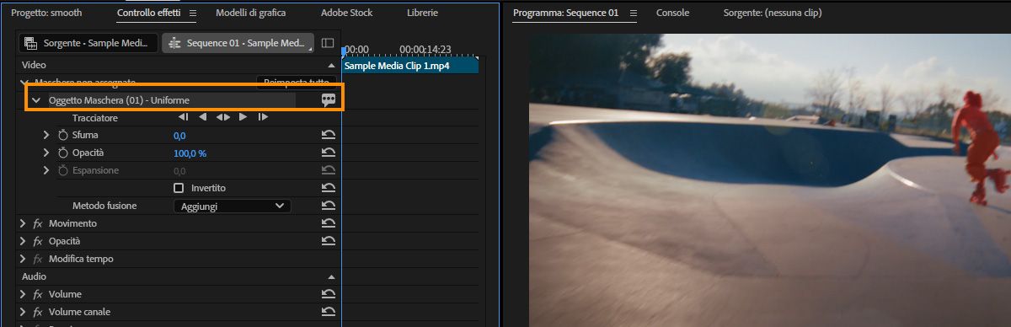The width and height of the screenshot is (1011, 327).
Task: Expand the Modifica tempo effect
Action: click(23, 259)
